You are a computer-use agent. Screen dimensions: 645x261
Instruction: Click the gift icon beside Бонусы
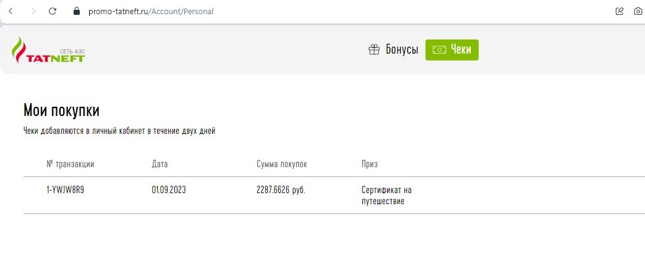tap(374, 49)
